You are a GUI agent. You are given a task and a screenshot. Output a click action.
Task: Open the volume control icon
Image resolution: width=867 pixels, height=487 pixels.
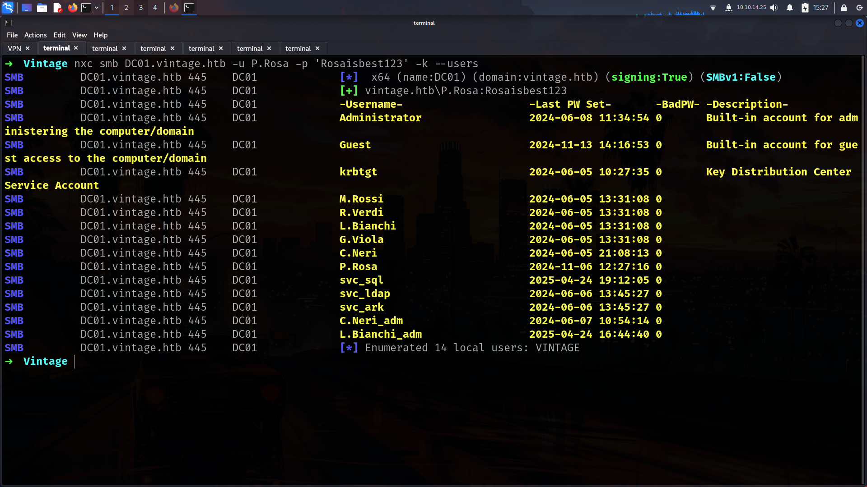[x=774, y=8]
